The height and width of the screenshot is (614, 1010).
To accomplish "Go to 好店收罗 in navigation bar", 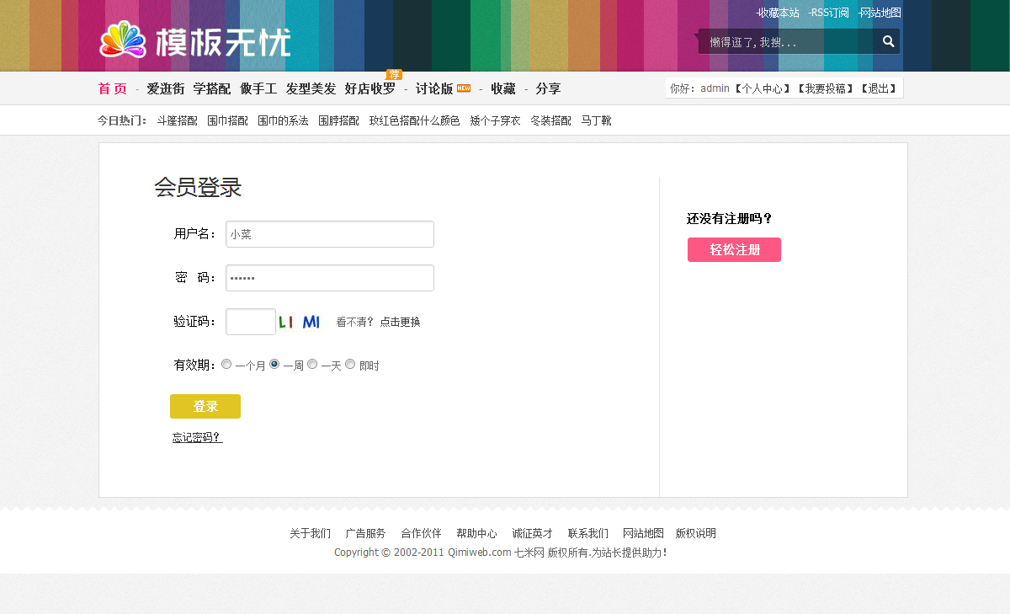I will click(369, 88).
